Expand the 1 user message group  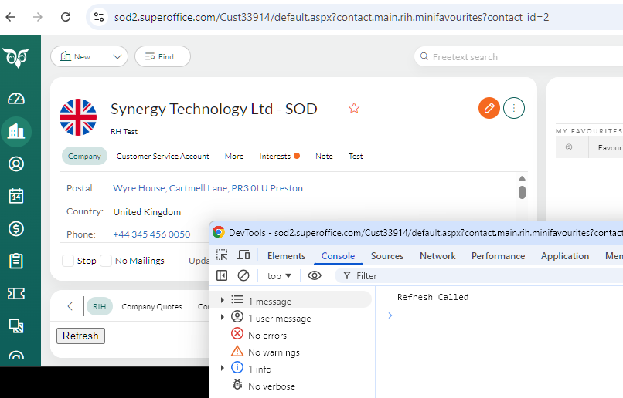pyautogui.click(x=223, y=318)
